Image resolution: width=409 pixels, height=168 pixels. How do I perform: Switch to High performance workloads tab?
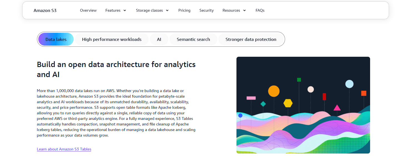pos(112,39)
